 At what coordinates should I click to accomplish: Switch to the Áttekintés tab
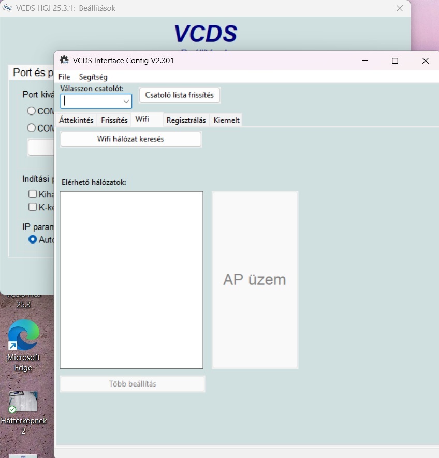[76, 120]
